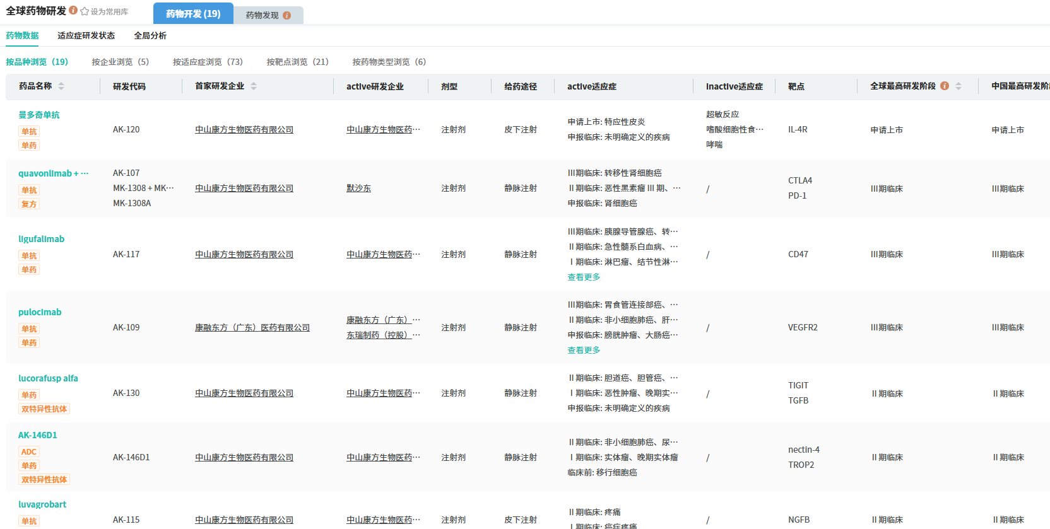1050x529 pixels.
Task: Select the 药物数据 sub-tab
Action: pyautogui.click(x=22, y=35)
